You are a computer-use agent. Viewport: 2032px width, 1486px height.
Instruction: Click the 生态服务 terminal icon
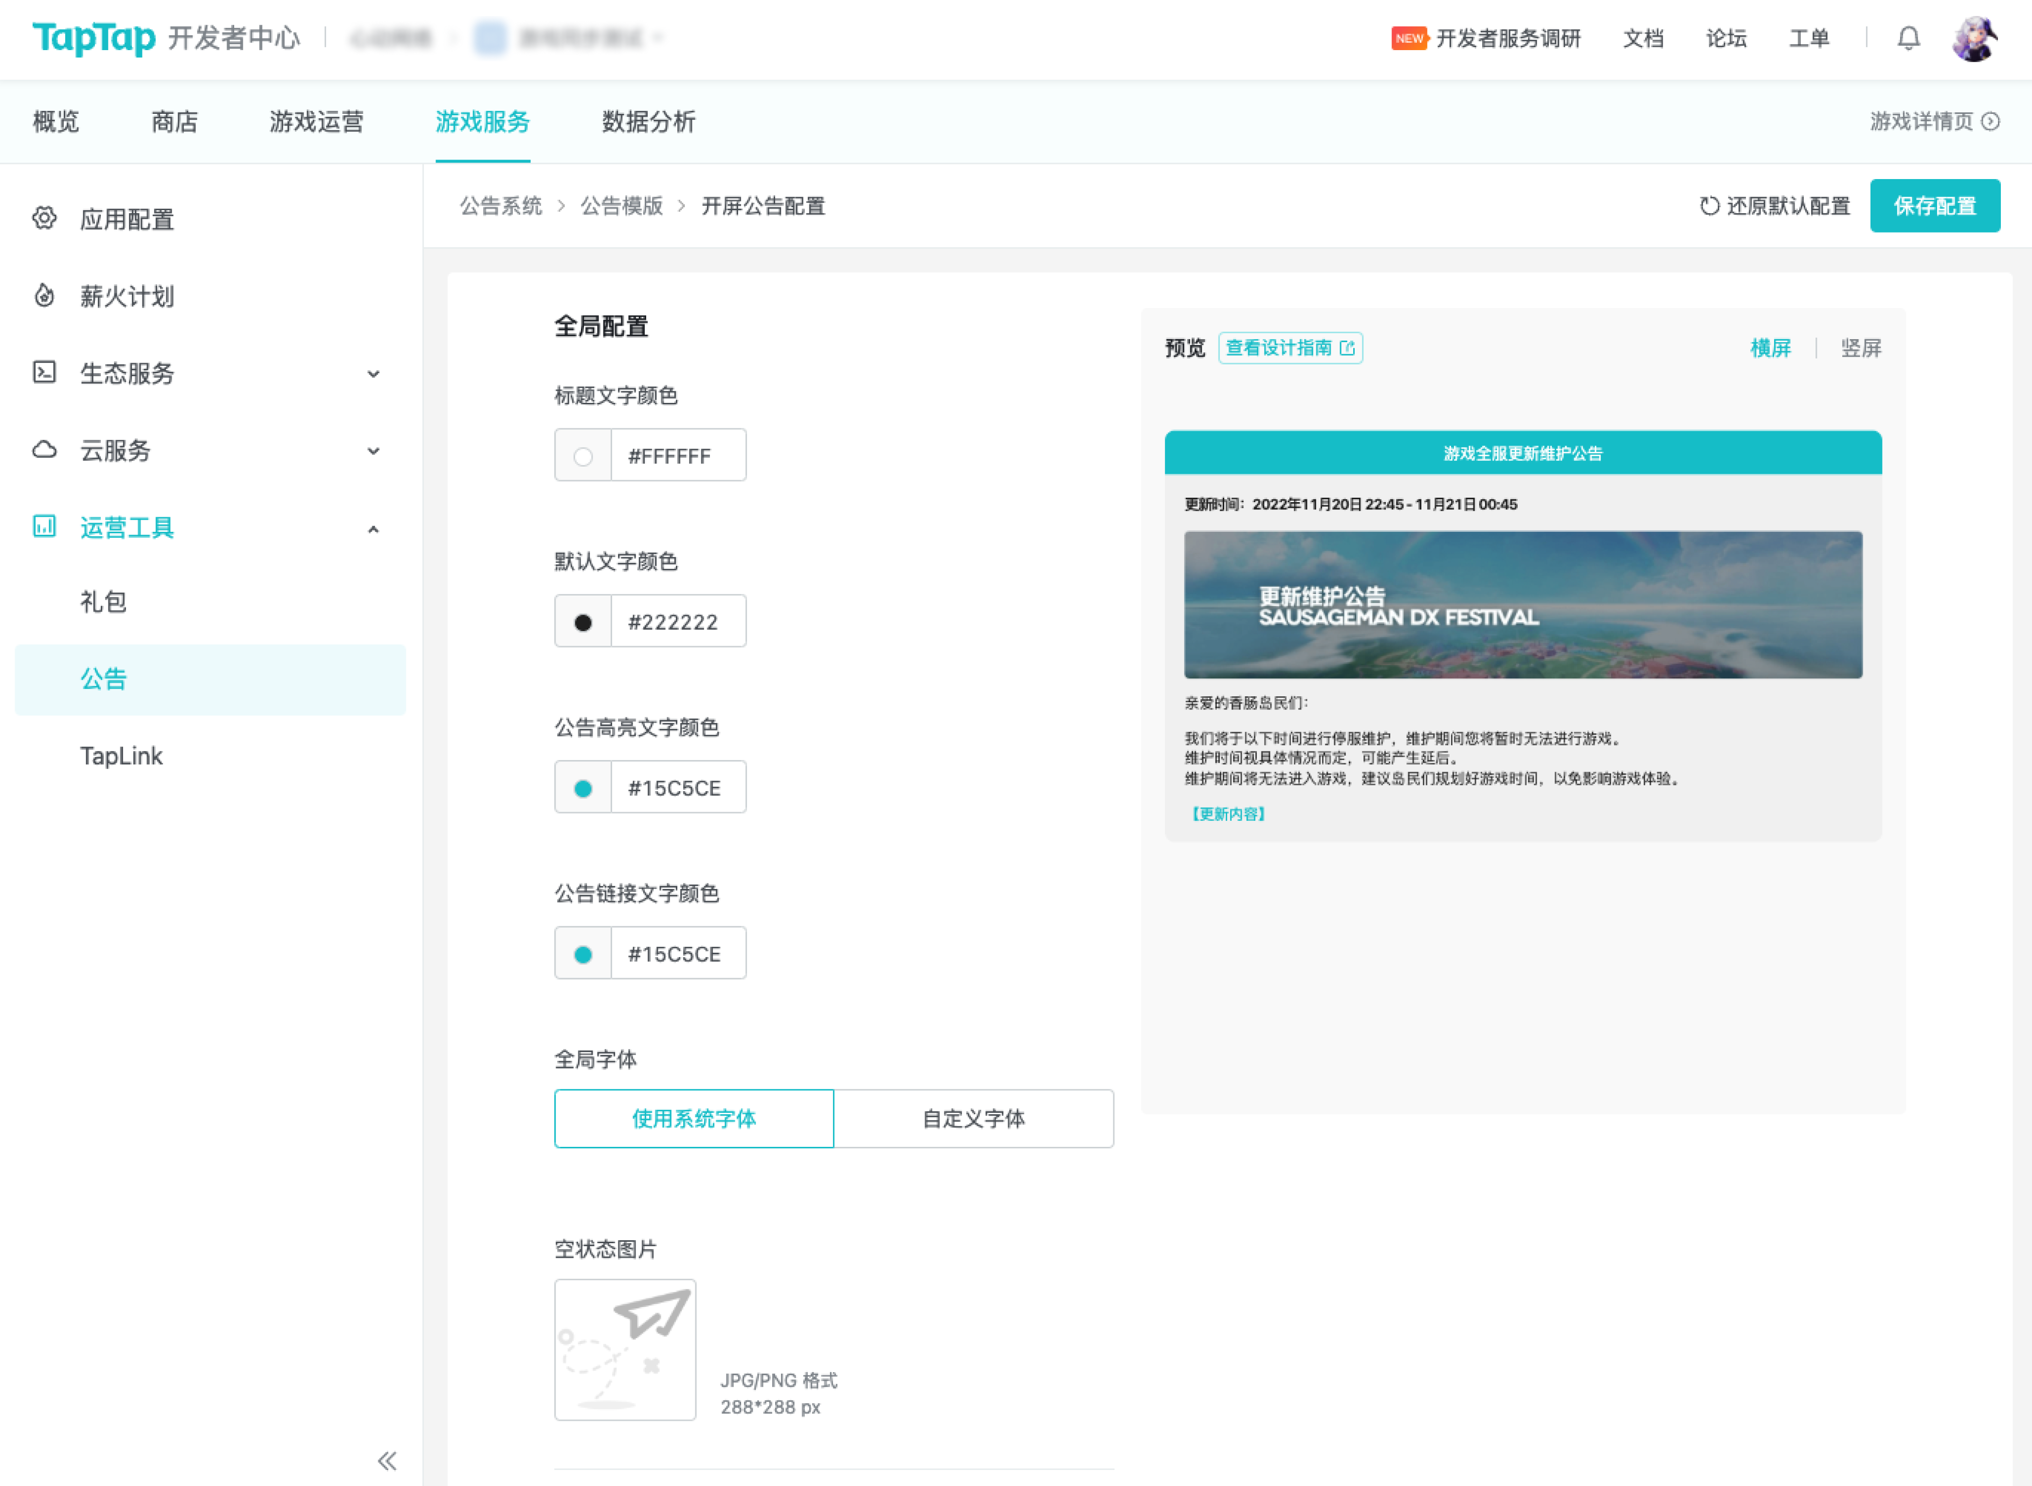coord(44,372)
